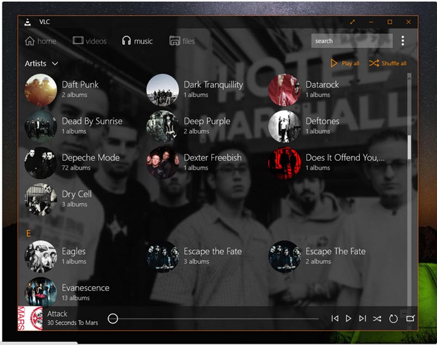Click the now playing album art thumbnail
This screenshot has width=437, height=345.
(30, 318)
